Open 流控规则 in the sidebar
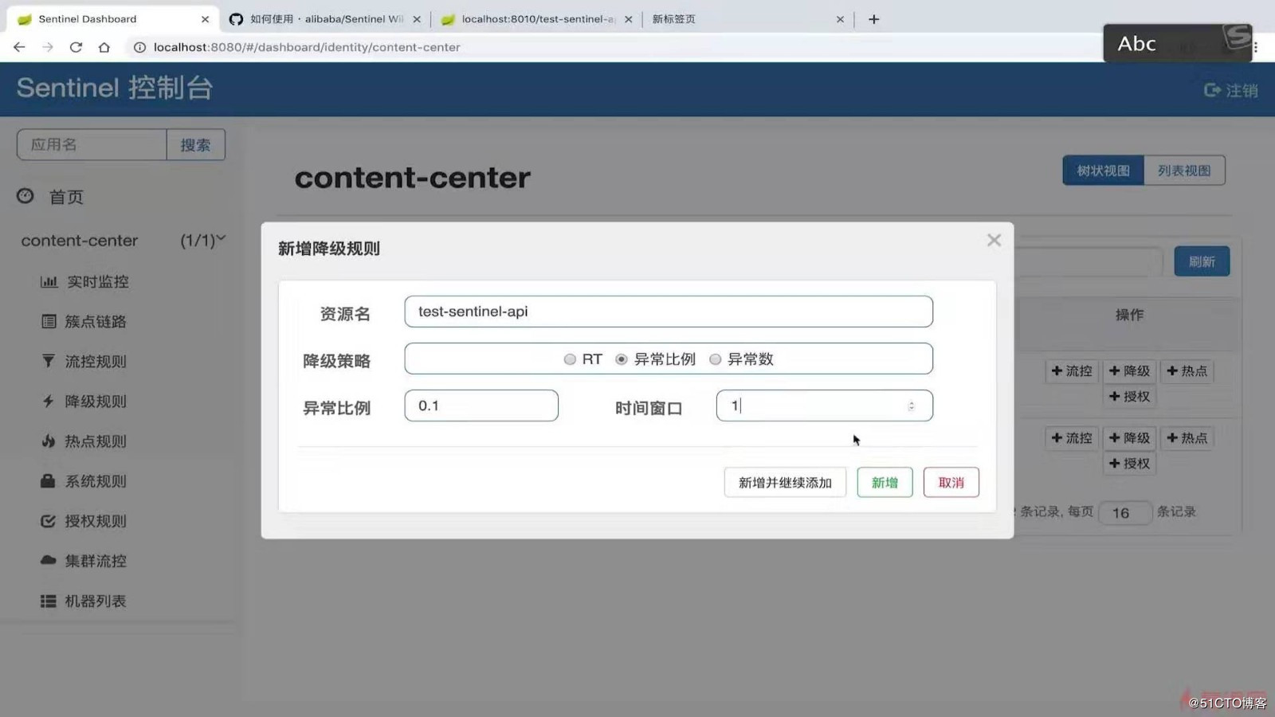The height and width of the screenshot is (717, 1275). (95, 361)
